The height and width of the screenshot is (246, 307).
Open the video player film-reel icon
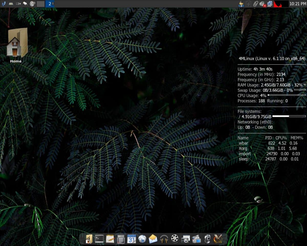(x=175, y=239)
